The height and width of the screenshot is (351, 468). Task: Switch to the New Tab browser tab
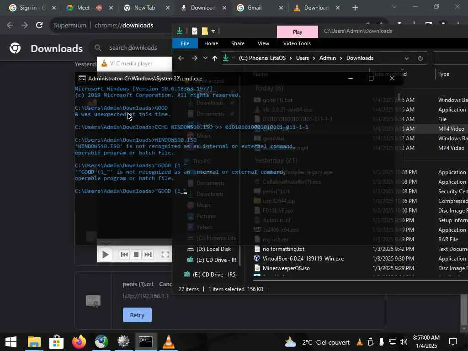coord(145,8)
